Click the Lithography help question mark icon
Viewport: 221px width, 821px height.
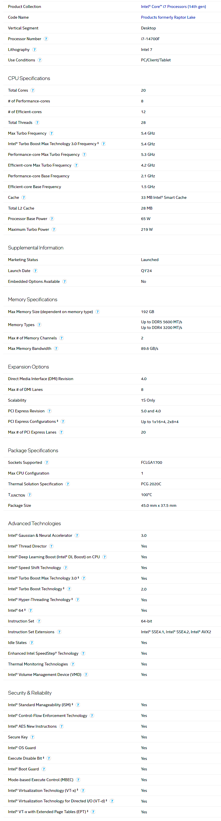click(34, 50)
